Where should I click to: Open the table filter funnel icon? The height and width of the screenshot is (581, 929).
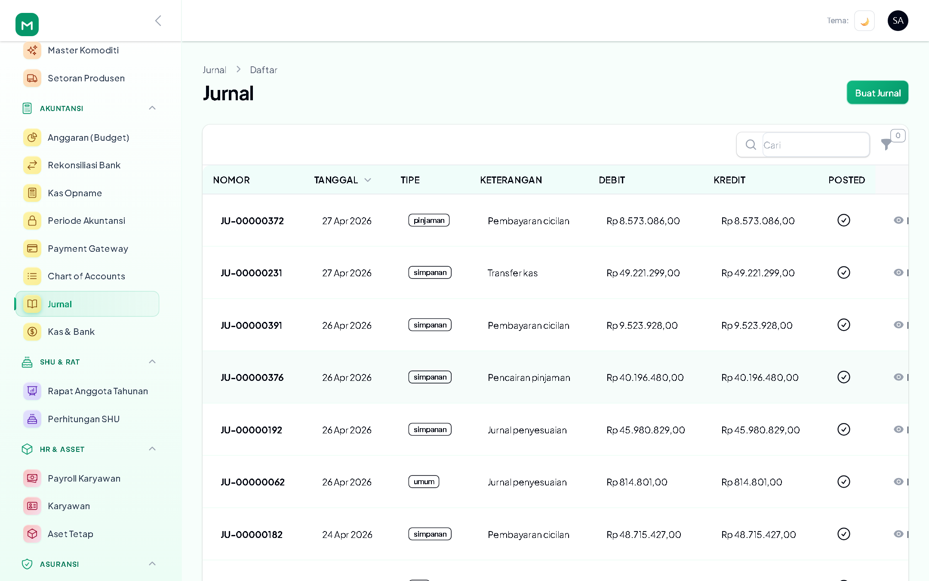point(886,145)
